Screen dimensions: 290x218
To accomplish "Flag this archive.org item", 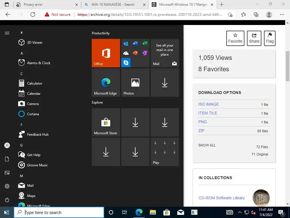I will pos(270,38).
